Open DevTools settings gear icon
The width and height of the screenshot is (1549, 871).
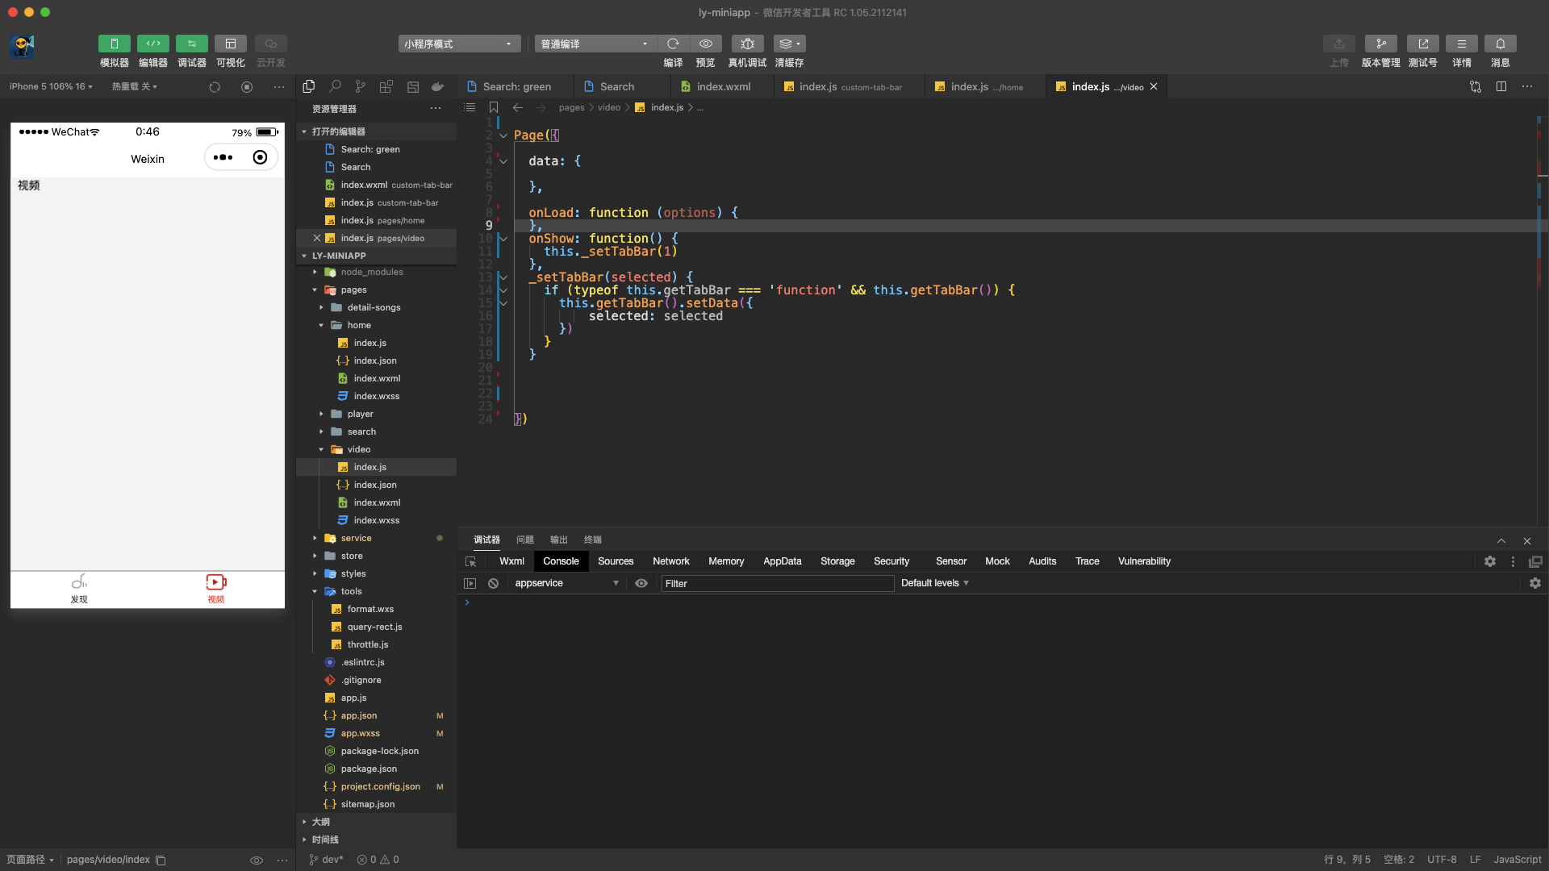(x=1489, y=561)
